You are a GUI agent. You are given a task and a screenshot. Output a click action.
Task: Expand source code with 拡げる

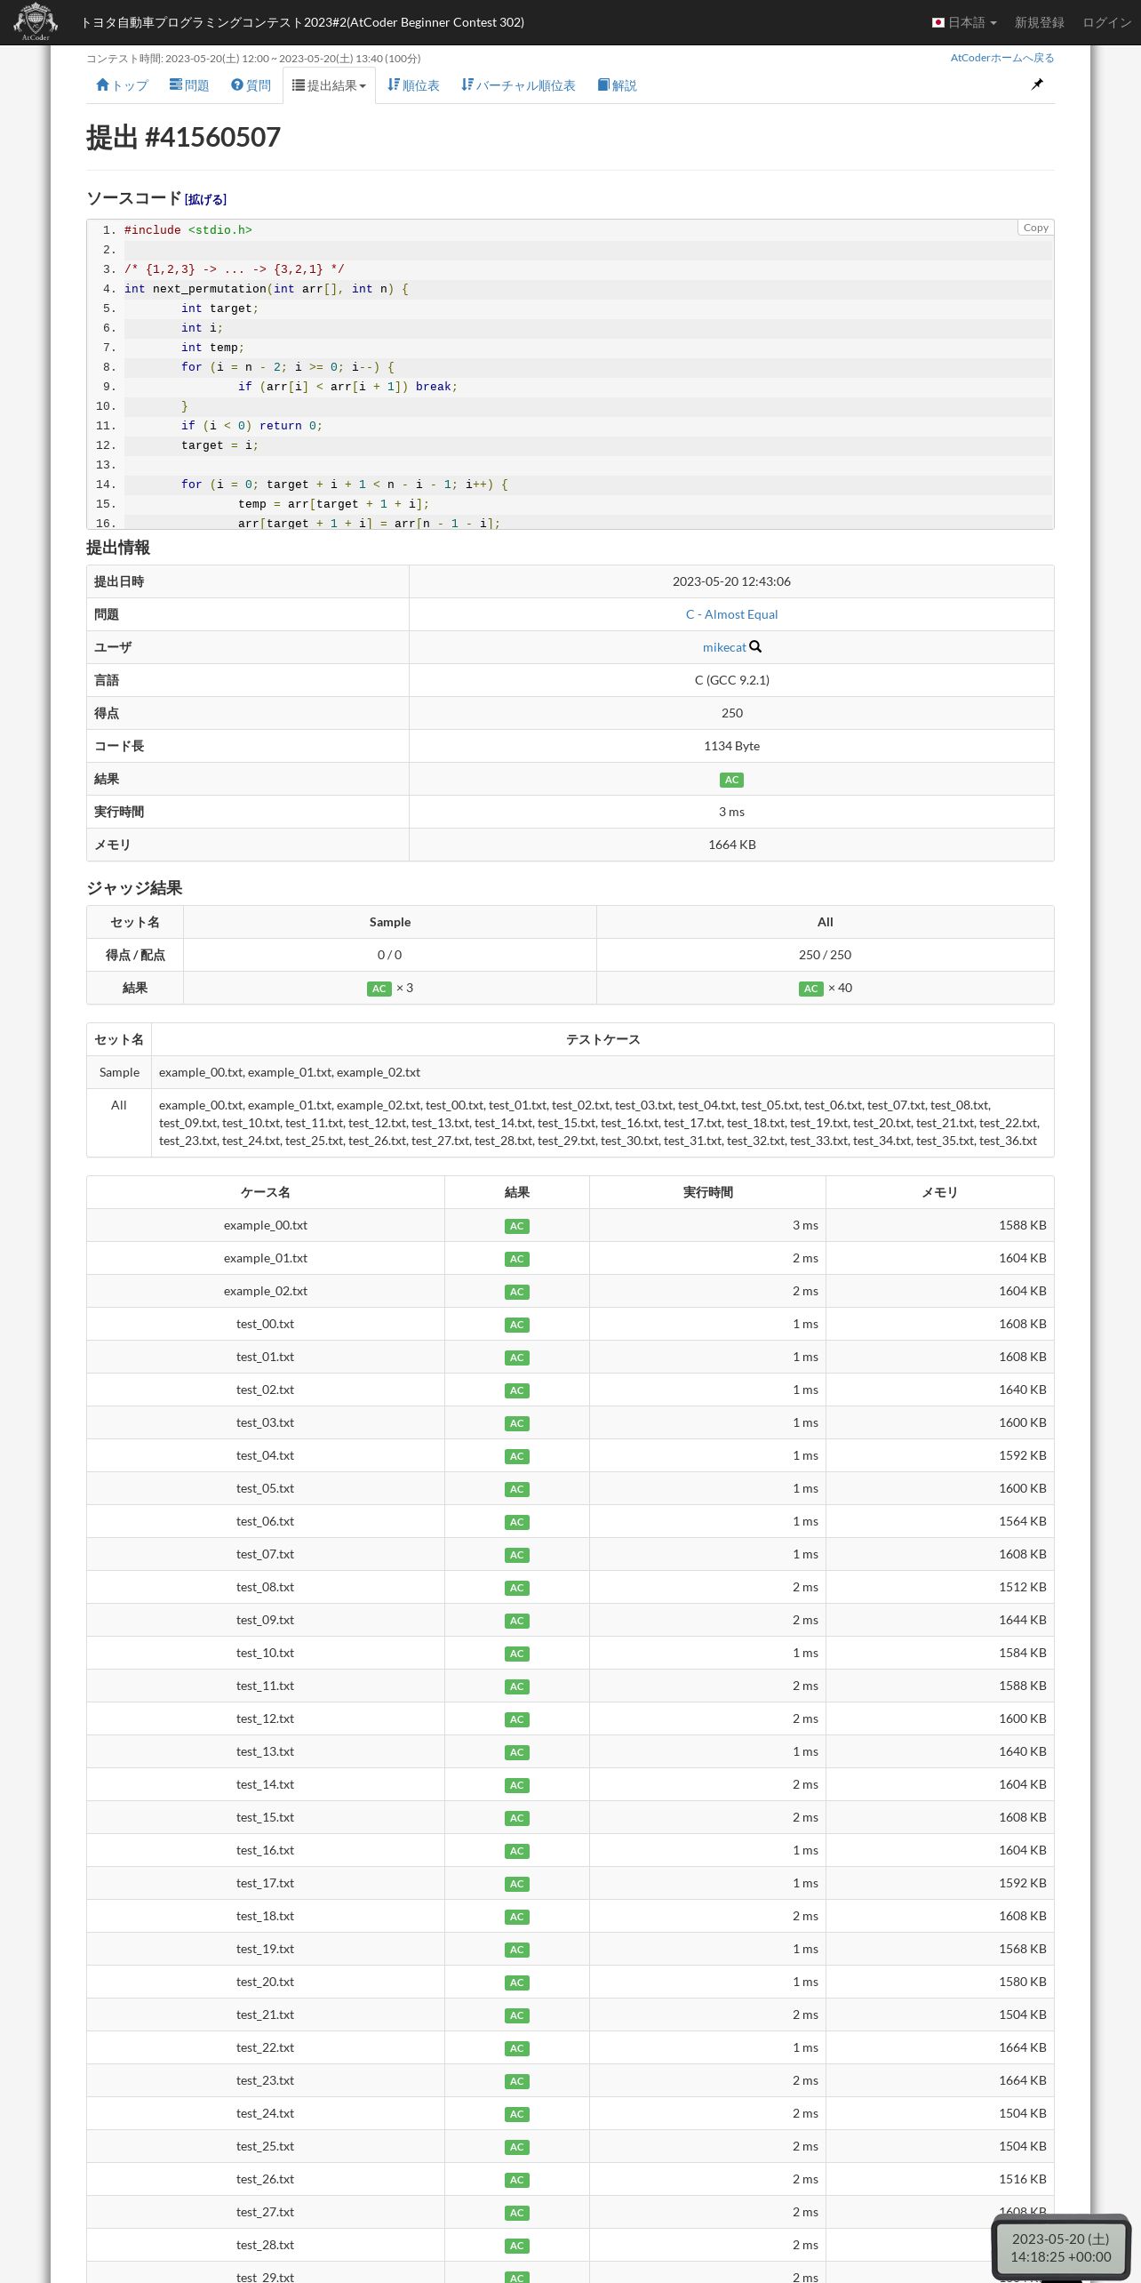(205, 199)
